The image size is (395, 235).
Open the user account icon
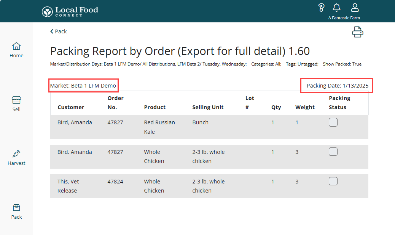click(355, 7)
